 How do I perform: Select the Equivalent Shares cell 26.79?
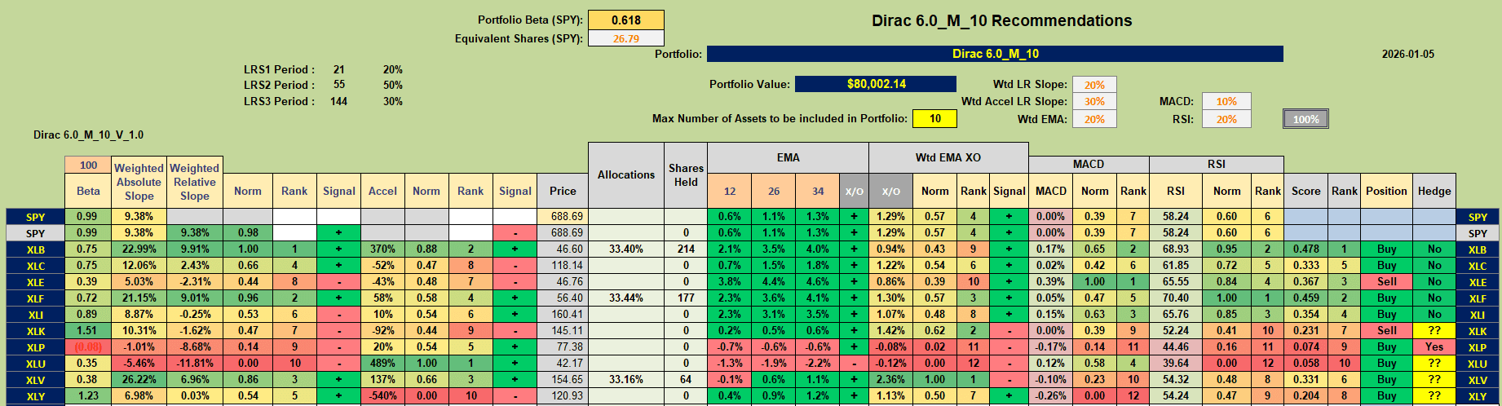tap(626, 38)
